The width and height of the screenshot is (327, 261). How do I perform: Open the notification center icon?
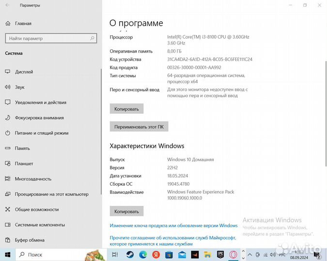pyautogui.click(x=317, y=255)
